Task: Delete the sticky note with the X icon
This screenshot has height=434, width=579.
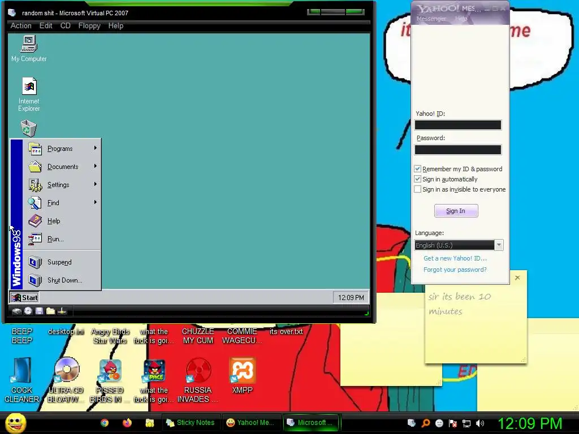Action: (517, 277)
